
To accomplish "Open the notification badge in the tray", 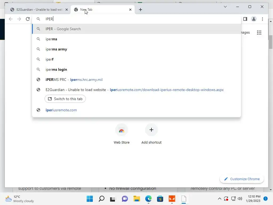I will [265, 199].
